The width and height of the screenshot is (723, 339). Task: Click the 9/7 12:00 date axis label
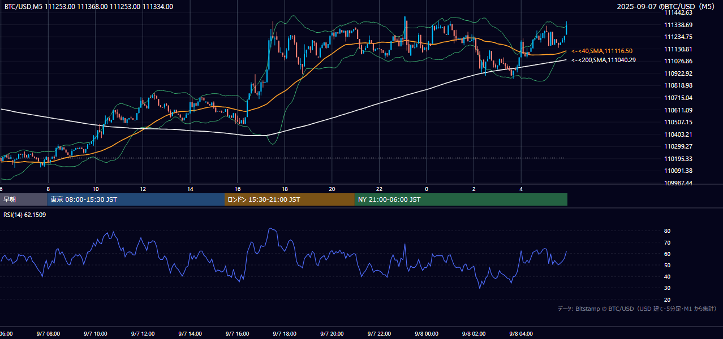143,334
